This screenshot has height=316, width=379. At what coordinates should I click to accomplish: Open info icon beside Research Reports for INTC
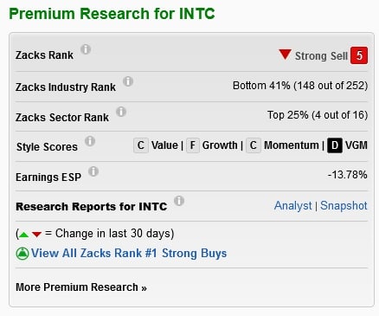179,201
